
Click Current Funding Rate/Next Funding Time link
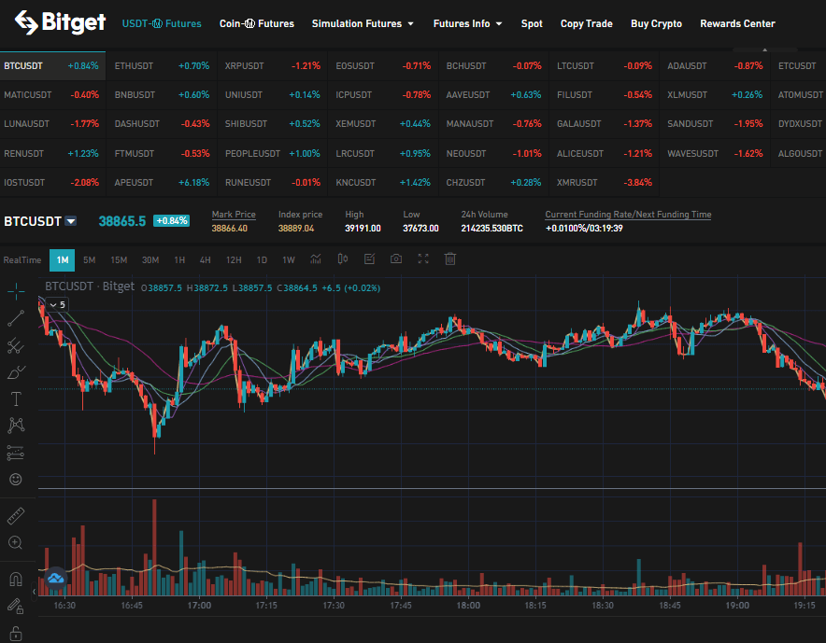pyautogui.click(x=628, y=215)
